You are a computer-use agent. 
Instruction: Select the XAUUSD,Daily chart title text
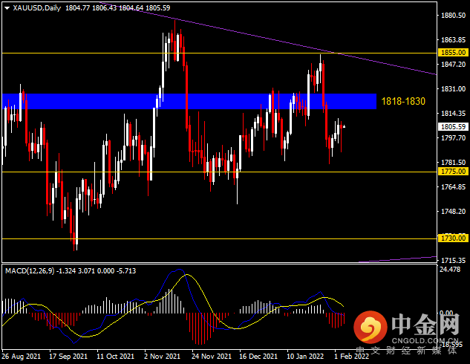tap(37, 8)
